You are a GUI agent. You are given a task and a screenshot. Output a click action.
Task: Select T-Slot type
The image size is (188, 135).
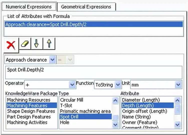coord(86,105)
